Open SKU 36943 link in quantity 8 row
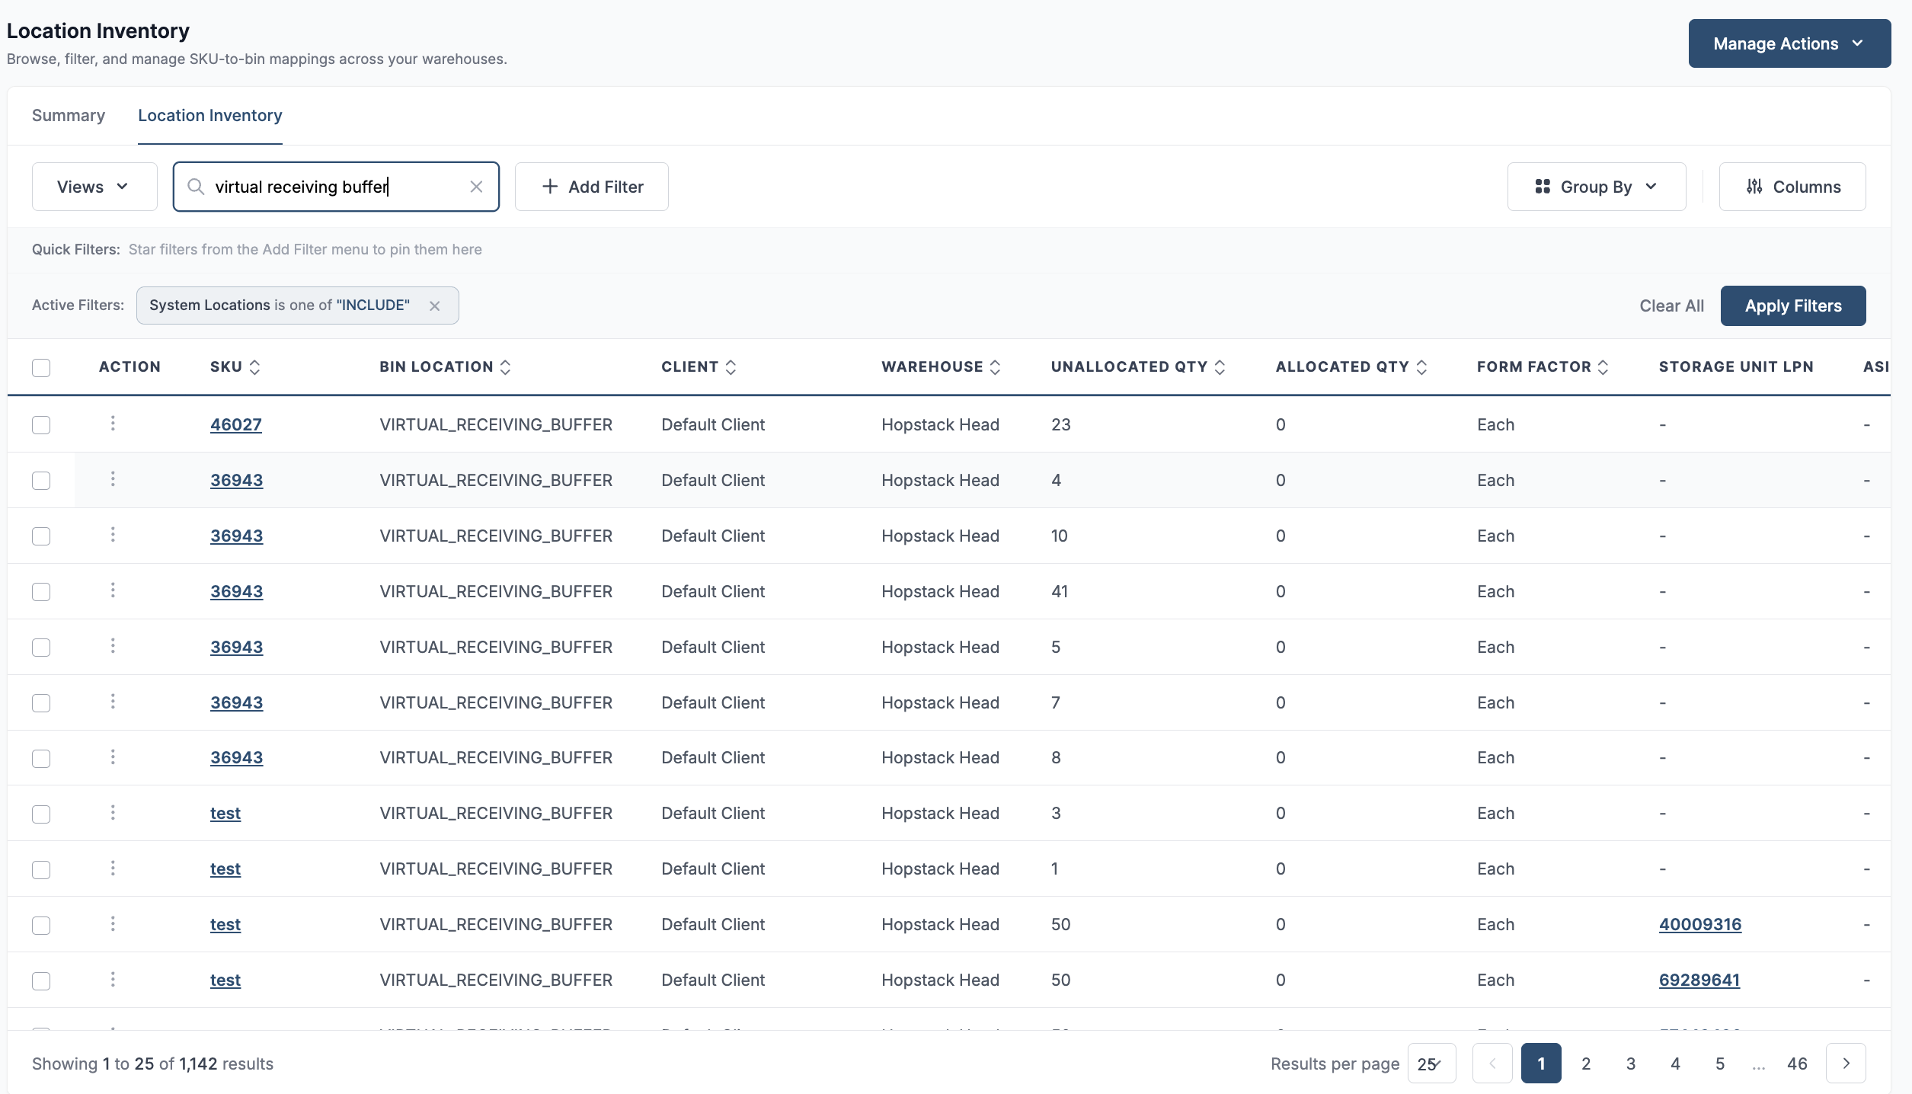Viewport: 1912px width, 1094px height. (x=237, y=757)
